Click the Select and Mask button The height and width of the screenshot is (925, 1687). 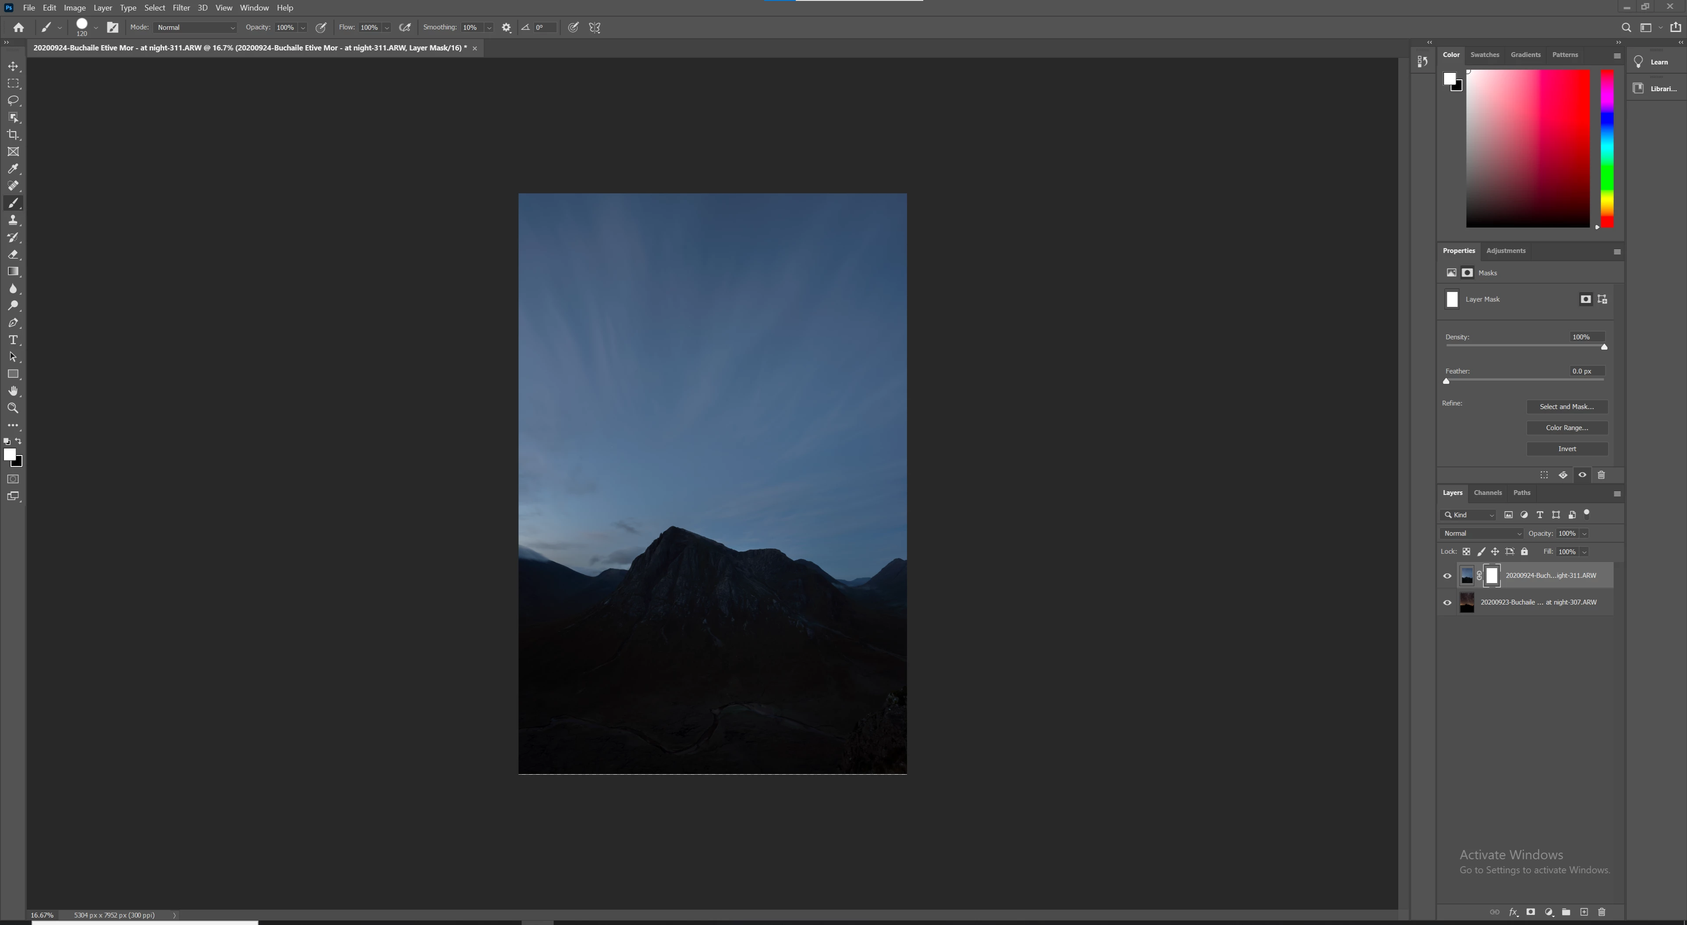click(x=1566, y=407)
